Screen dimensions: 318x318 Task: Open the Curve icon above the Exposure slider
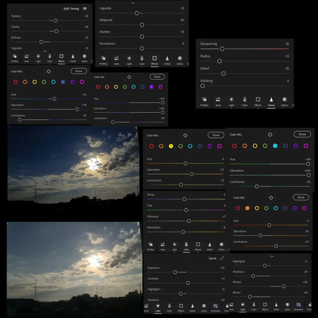(x=222, y=258)
